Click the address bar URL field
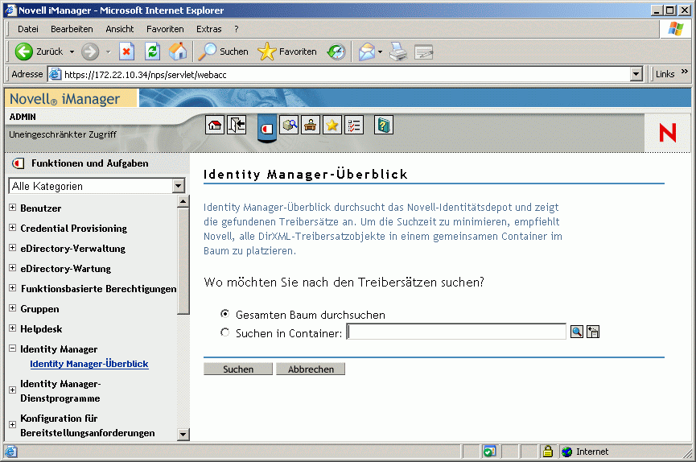This screenshot has height=462, width=696. tap(340, 74)
